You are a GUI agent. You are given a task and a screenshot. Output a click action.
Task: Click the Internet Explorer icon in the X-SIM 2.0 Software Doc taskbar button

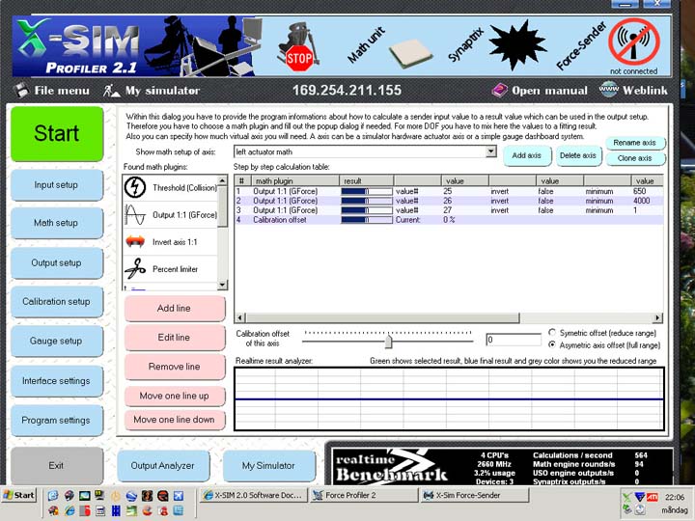(x=208, y=495)
